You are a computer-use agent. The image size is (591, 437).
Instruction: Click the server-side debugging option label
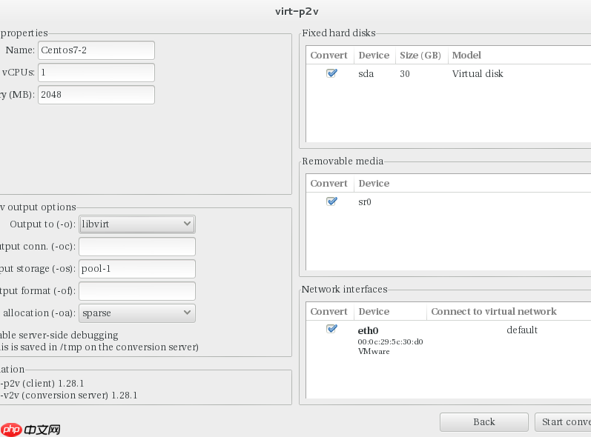59,335
